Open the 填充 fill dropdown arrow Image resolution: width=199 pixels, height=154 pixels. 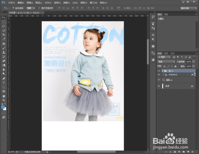coord(194,66)
